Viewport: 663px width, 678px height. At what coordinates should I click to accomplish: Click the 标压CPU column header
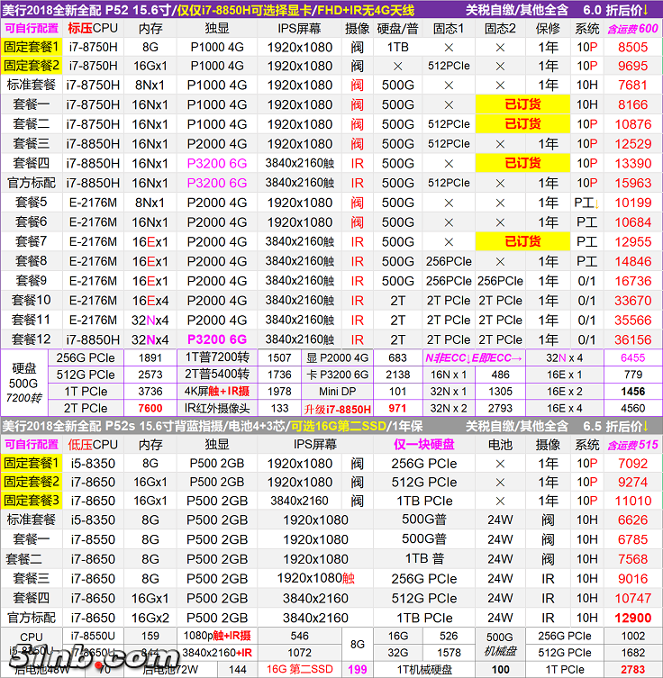(x=92, y=28)
